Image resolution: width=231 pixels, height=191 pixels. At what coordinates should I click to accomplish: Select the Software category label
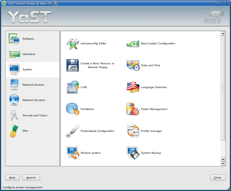28,39
